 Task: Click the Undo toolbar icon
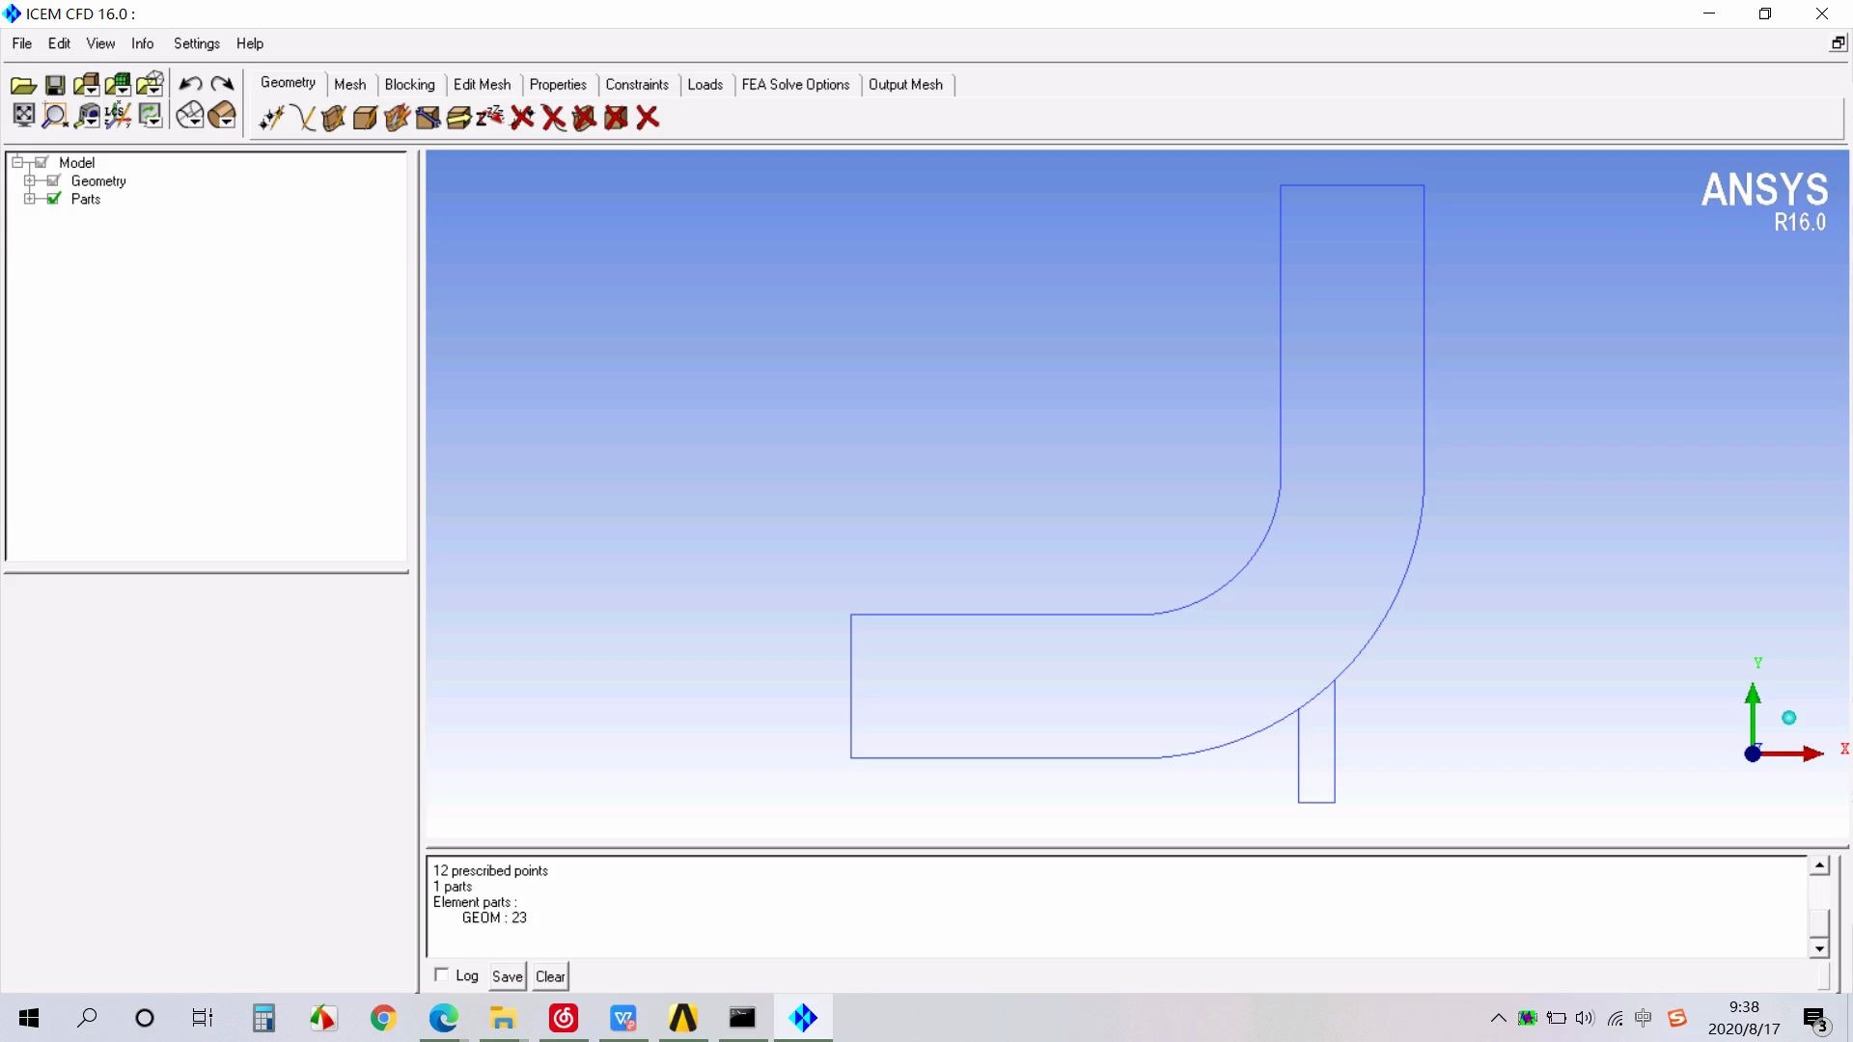(189, 84)
